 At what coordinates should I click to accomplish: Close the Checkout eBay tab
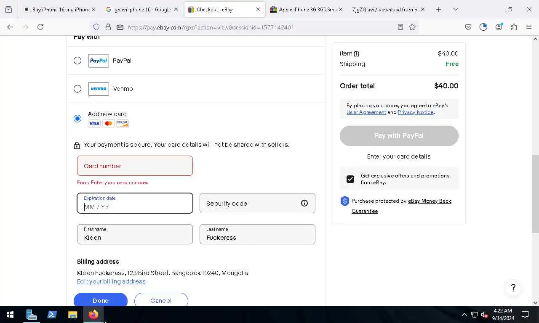[x=258, y=9]
